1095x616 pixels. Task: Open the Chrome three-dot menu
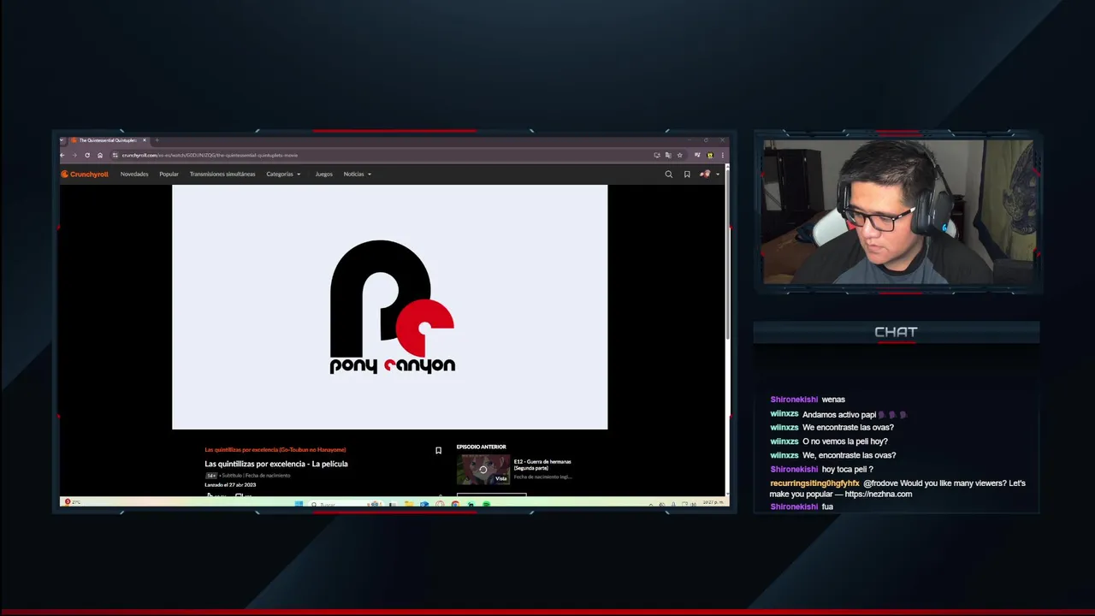click(723, 155)
